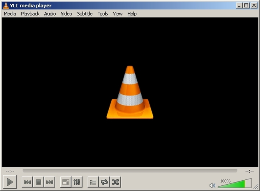Image resolution: width=260 pixels, height=191 pixels.
Task: Skip to the previous media track
Action: (x=27, y=182)
